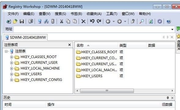The width and height of the screenshot is (180, 110).
Task: Open the 收藏夹 side panel tab
Action: (178, 43)
